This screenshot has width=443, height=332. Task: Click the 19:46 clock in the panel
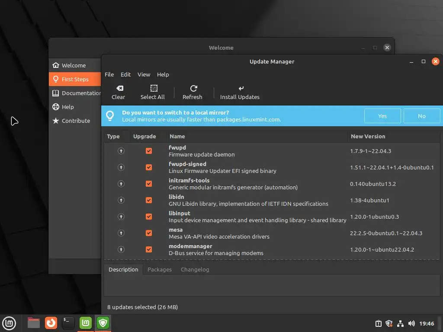pyautogui.click(x=426, y=323)
